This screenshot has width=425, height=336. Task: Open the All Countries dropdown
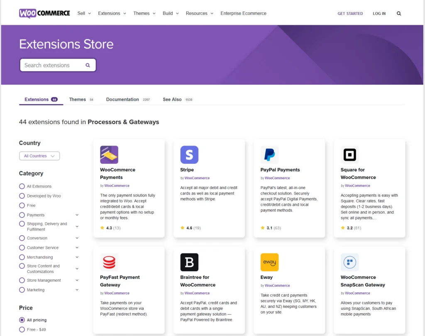click(x=39, y=156)
